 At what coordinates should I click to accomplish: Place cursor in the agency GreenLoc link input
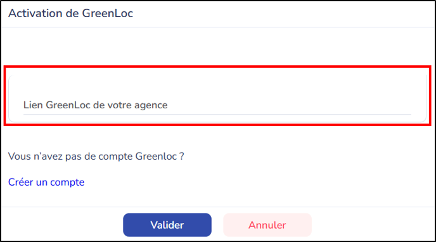(x=217, y=105)
